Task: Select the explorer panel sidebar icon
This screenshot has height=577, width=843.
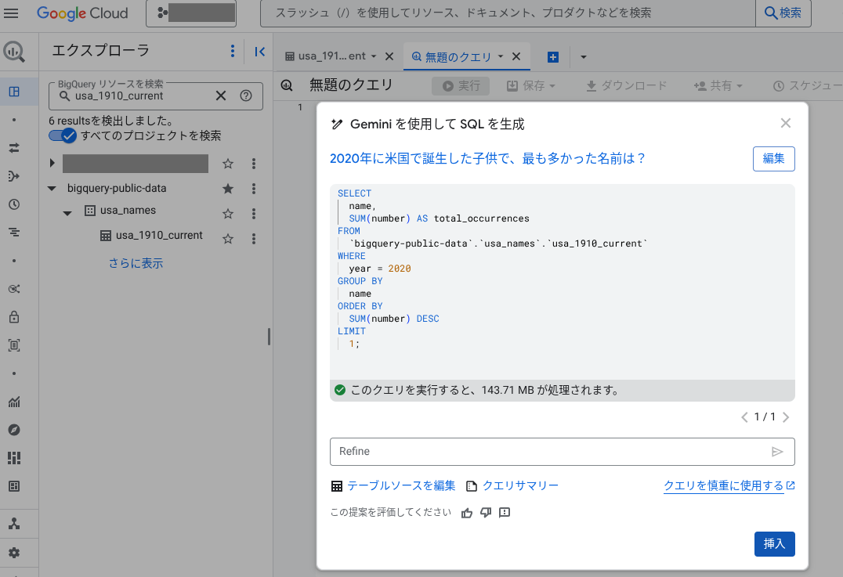Action: pyautogui.click(x=15, y=92)
